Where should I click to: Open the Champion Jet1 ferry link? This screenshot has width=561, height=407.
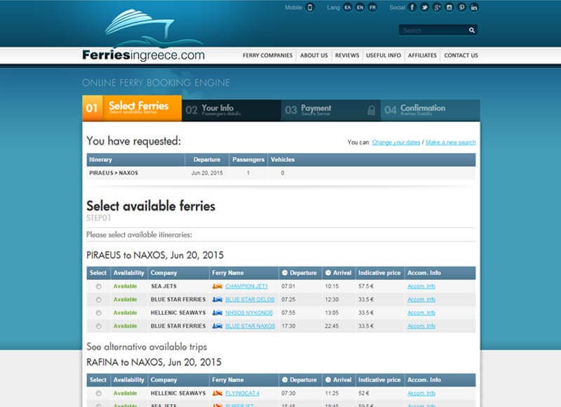[247, 286]
